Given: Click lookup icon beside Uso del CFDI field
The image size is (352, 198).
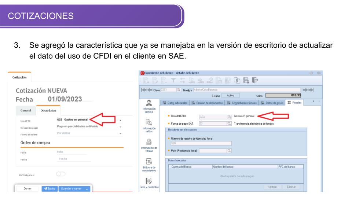Looking at the screenshot, I should pyautogui.click(x=229, y=117).
